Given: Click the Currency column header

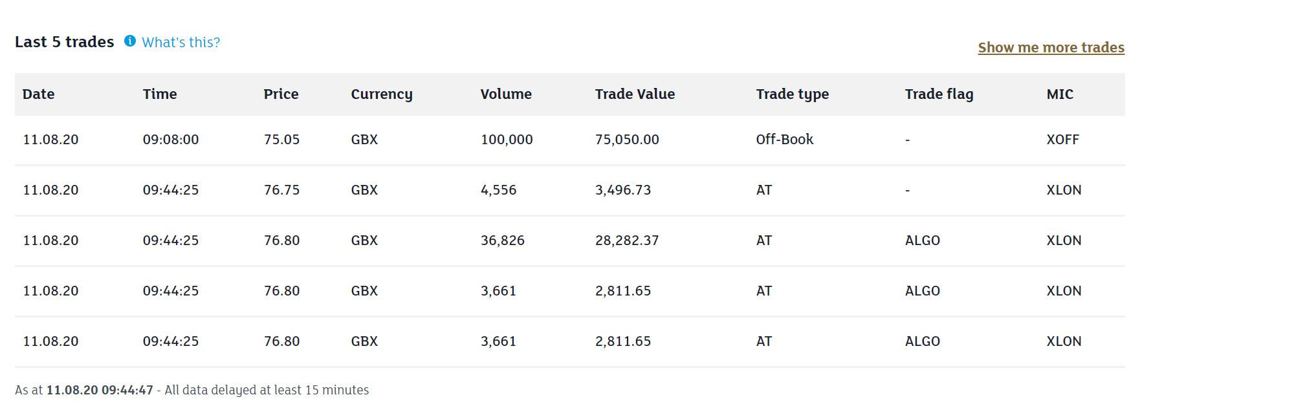Looking at the screenshot, I should tap(381, 94).
